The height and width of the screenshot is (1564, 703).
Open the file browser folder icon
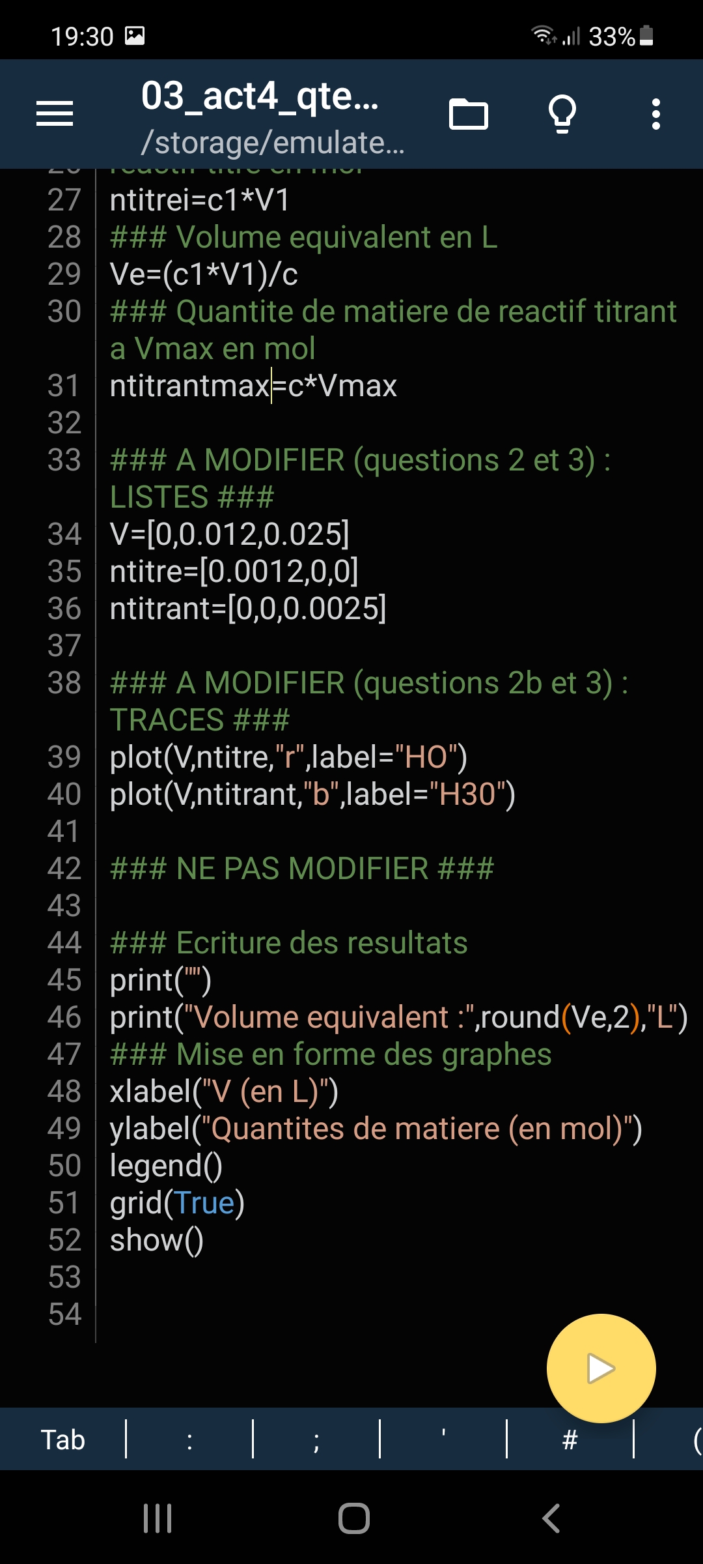click(468, 115)
